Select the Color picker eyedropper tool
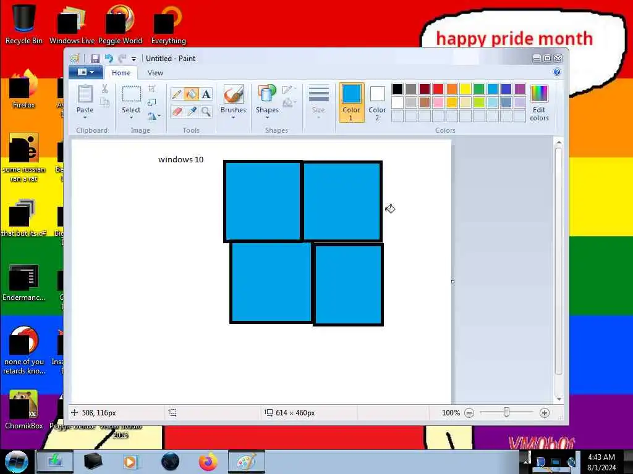 click(192, 111)
